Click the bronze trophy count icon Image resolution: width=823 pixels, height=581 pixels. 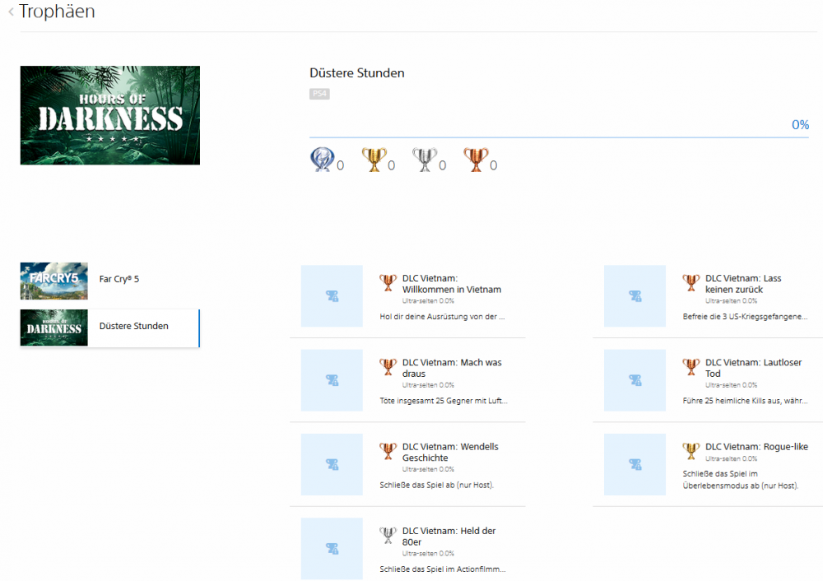tap(476, 160)
